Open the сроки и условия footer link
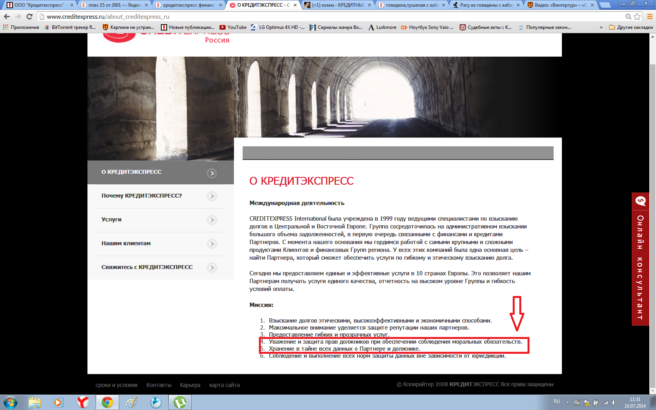Image resolution: width=656 pixels, height=410 pixels. tap(116, 385)
